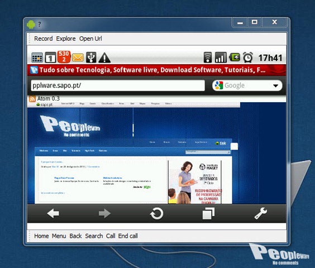Click the page title "Tudo sobre Tecnologia" text
Screen dimensions: 315x268
coord(152,70)
